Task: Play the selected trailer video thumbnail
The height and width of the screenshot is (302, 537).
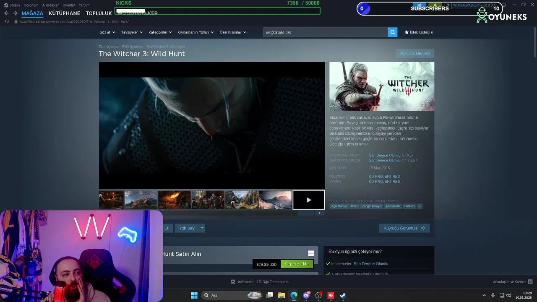Action: [309, 200]
